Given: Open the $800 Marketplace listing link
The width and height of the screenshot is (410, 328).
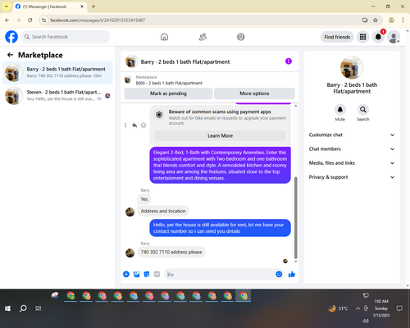Looking at the screenshot, I should [x=169, y=83].
